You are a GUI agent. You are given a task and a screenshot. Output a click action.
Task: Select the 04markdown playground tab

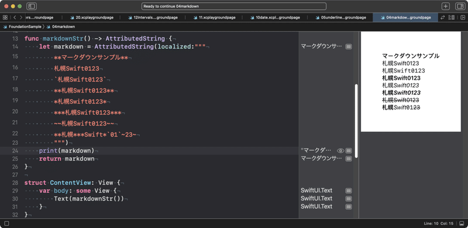click(405, 18)
